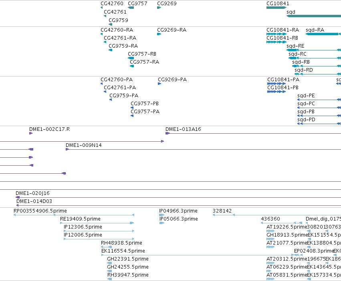341x281 pixels.
Task: Select the 328142 feature label
Action: [222, 211]
